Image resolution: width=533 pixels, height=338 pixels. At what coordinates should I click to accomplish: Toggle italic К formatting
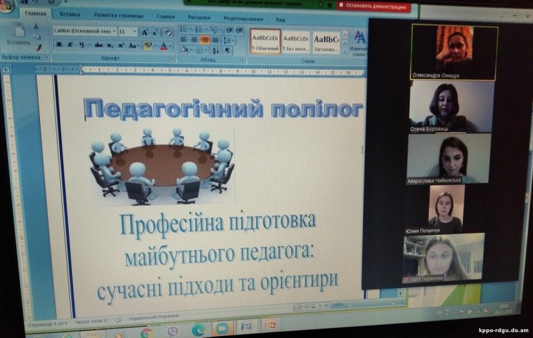(x=70, y=45)
